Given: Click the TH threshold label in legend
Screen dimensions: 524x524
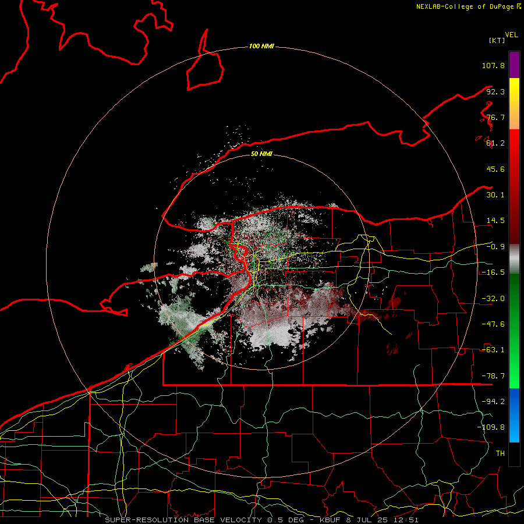Looking at the screenshot, I should (500, 454).
